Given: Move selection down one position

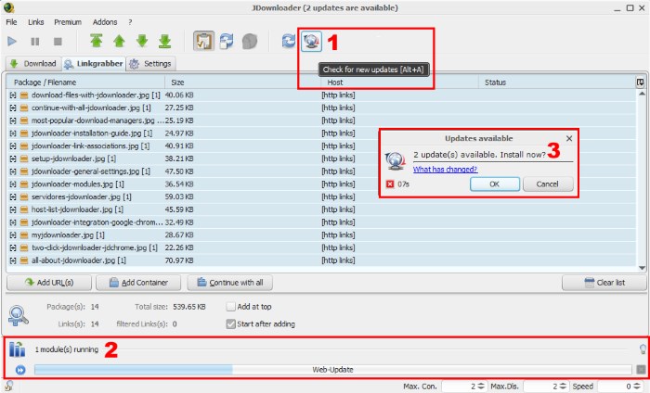Looking at the screenshot, I should point(142,41).
